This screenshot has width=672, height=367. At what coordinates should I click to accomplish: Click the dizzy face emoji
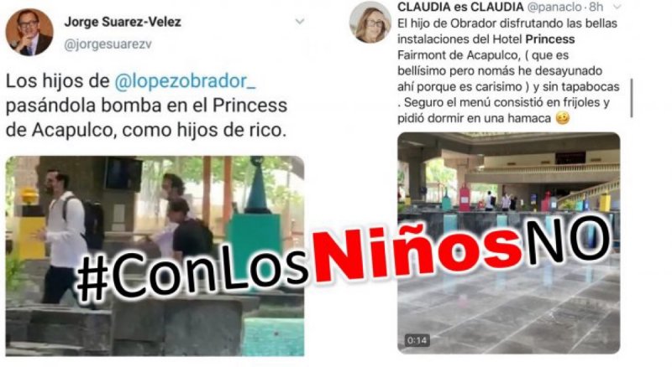[563, 118]
